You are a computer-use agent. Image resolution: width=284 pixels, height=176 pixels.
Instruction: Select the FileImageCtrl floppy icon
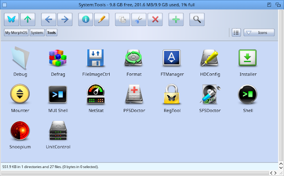(96, 58)
